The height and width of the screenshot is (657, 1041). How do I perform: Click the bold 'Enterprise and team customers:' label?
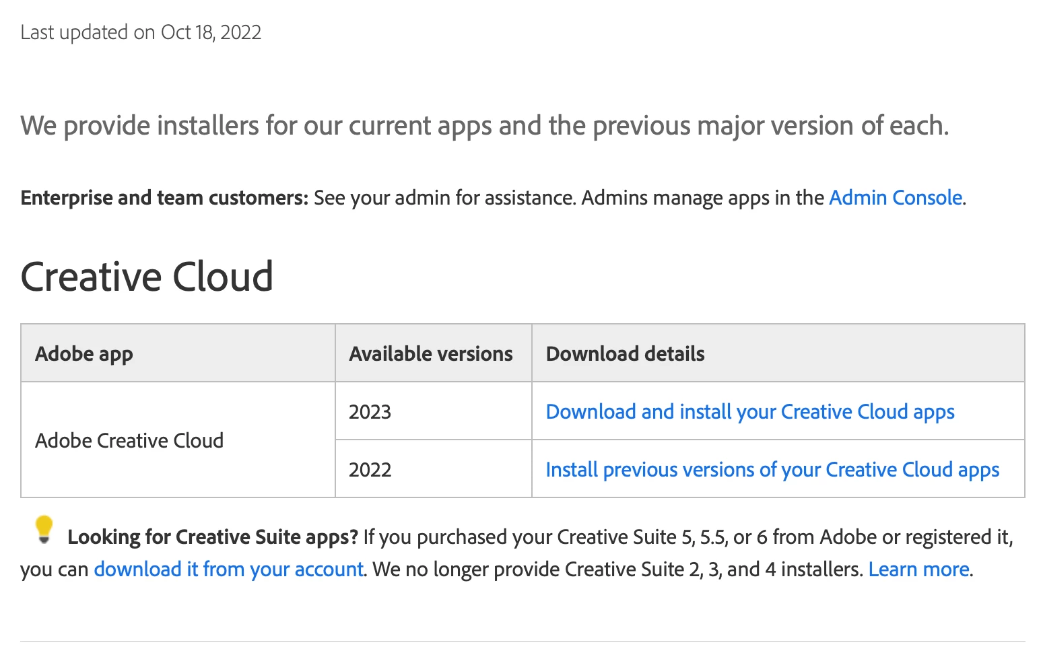(x=164, y=198)
